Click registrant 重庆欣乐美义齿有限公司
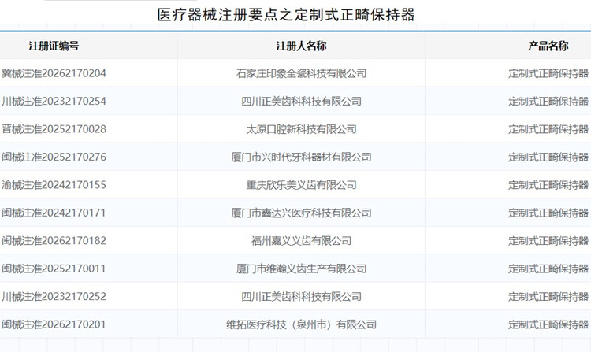Viewport: 591px width, 352px height. 301,184
